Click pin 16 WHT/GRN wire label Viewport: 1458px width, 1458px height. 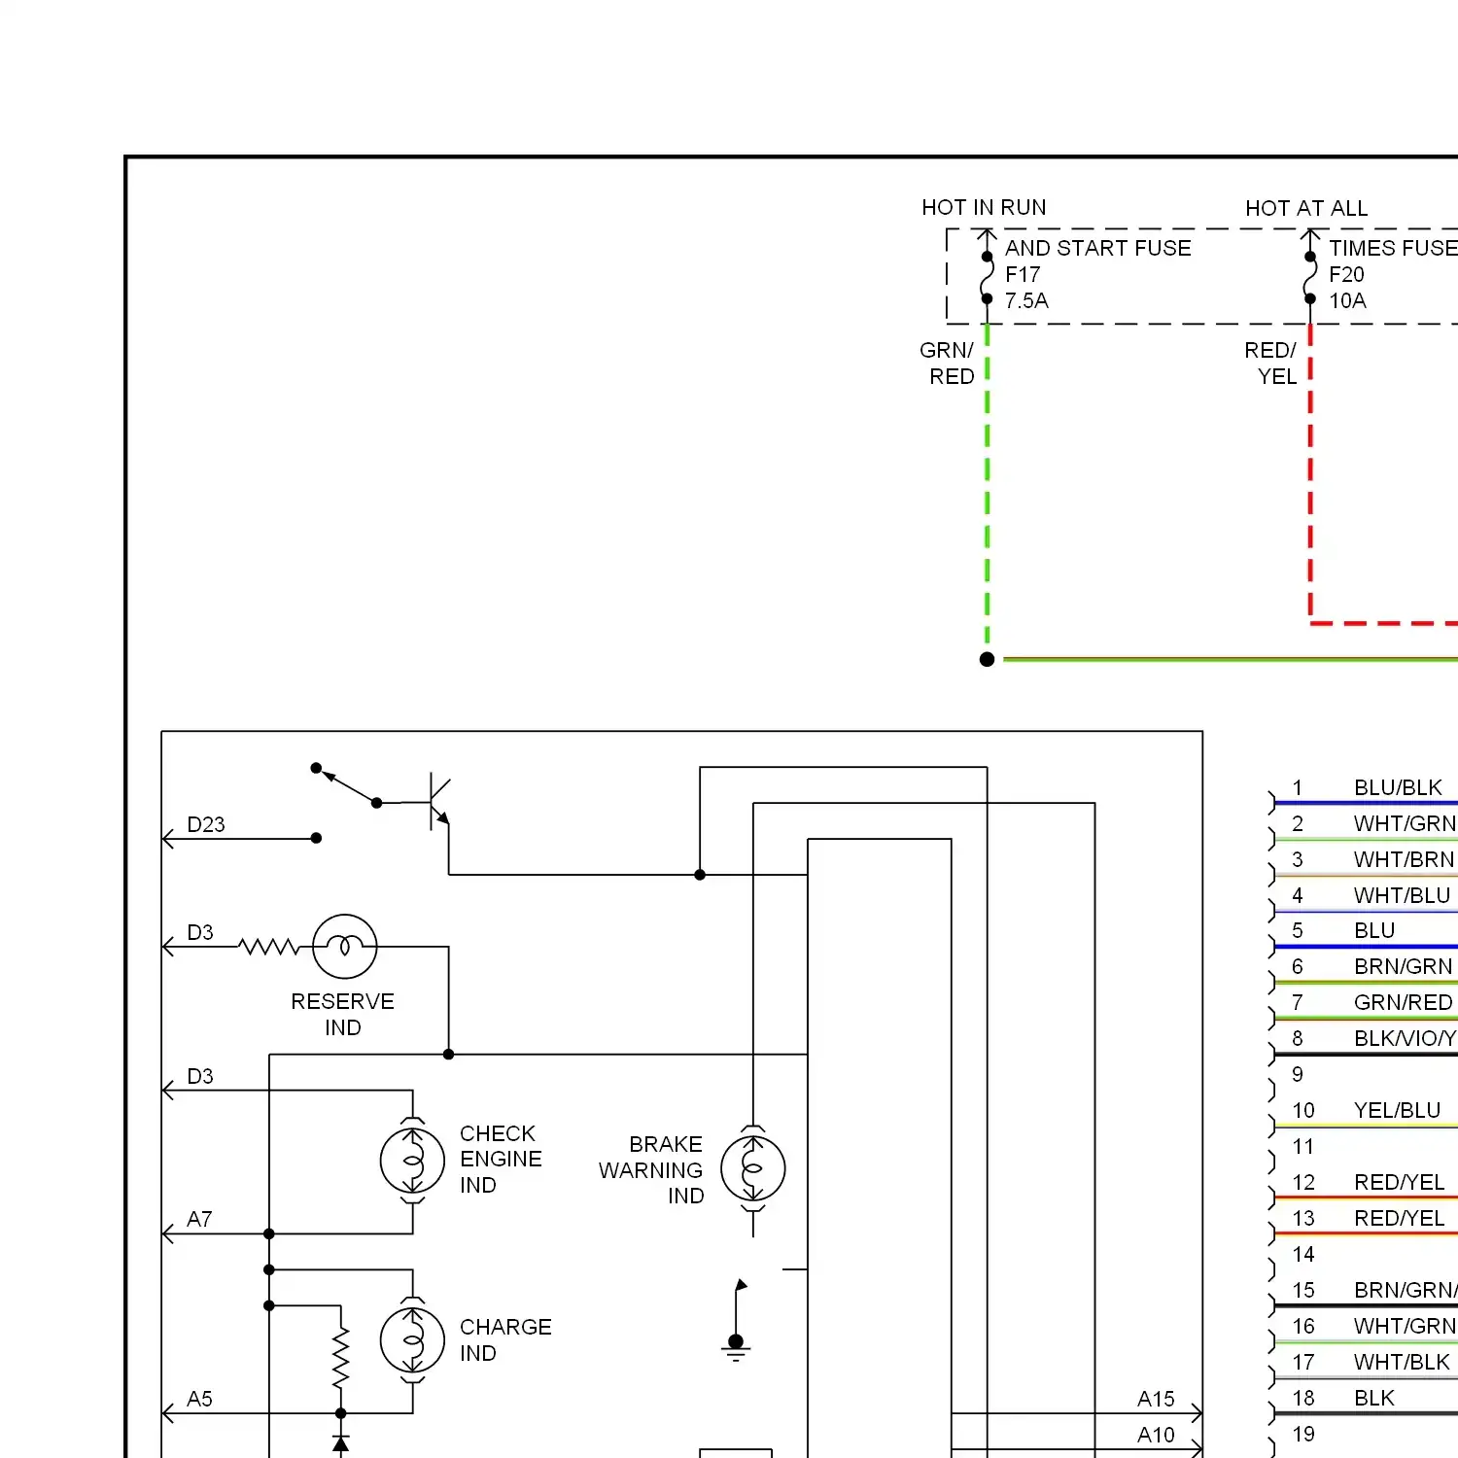point(1405,1326)
